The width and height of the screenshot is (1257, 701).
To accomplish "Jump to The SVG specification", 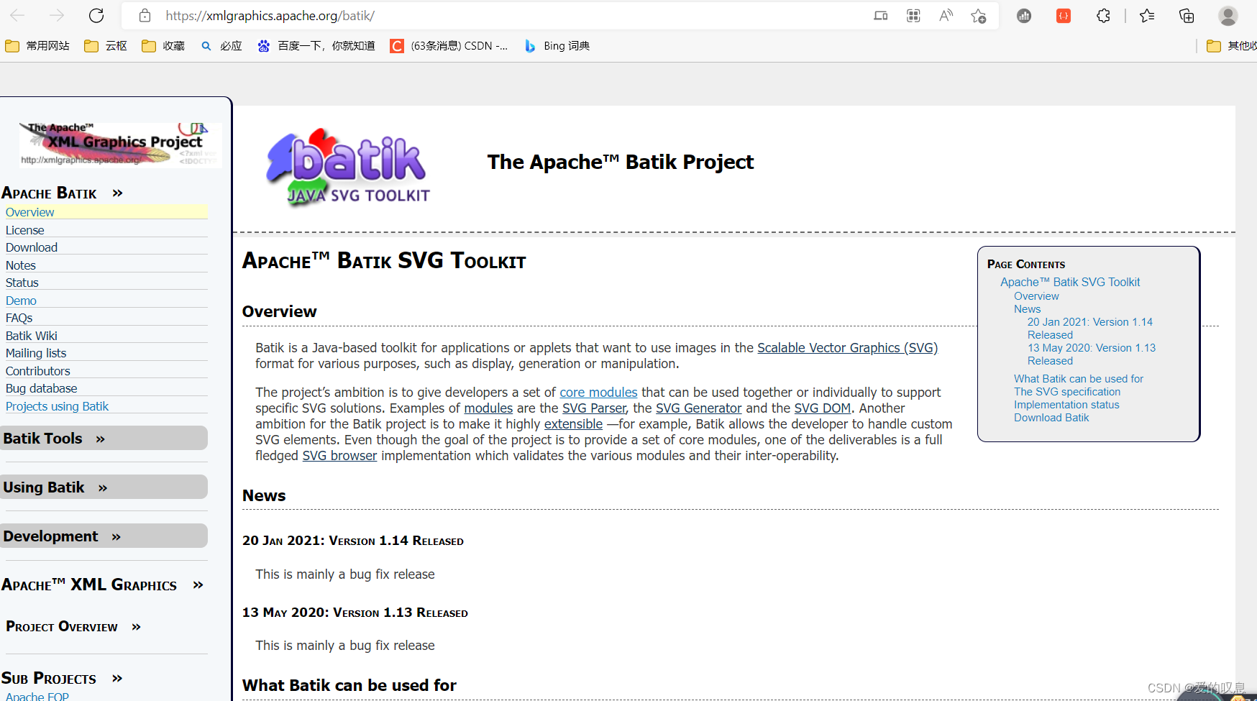I will [x=1067, y=392].
